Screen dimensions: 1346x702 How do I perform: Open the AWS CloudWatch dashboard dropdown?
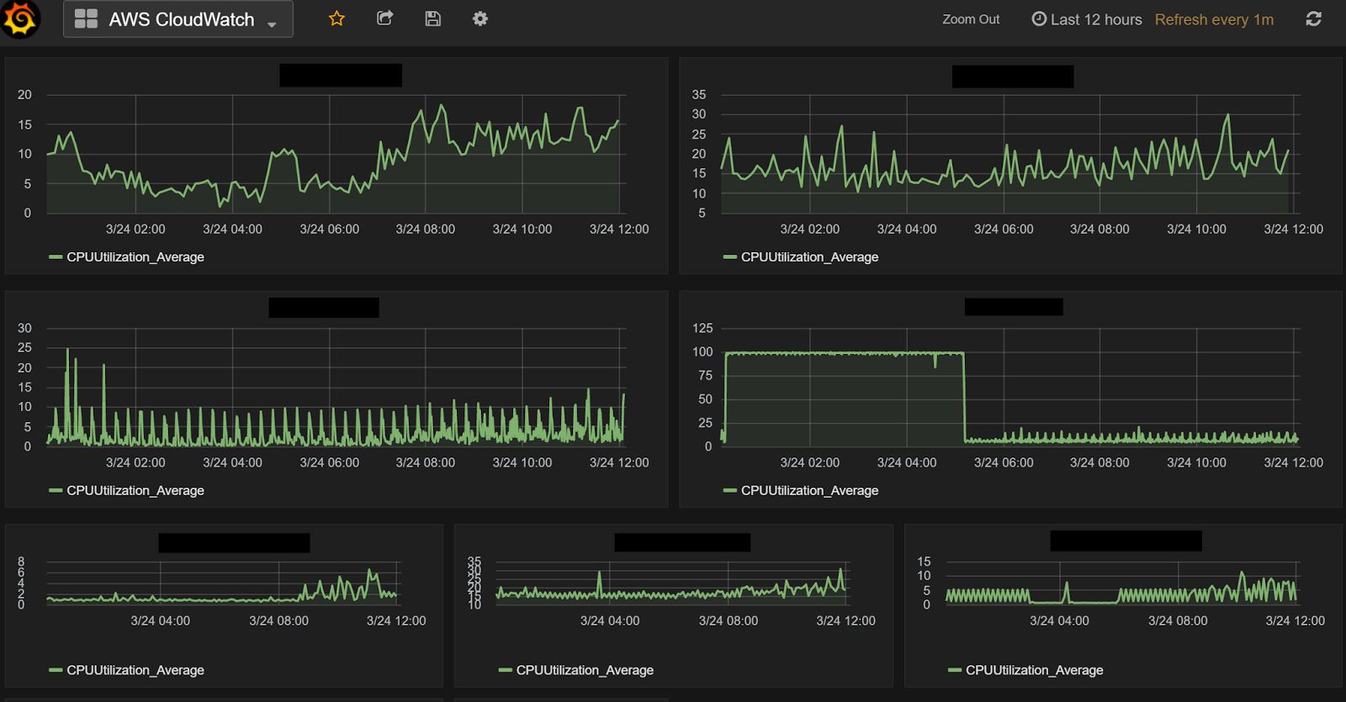pos(178,19)
